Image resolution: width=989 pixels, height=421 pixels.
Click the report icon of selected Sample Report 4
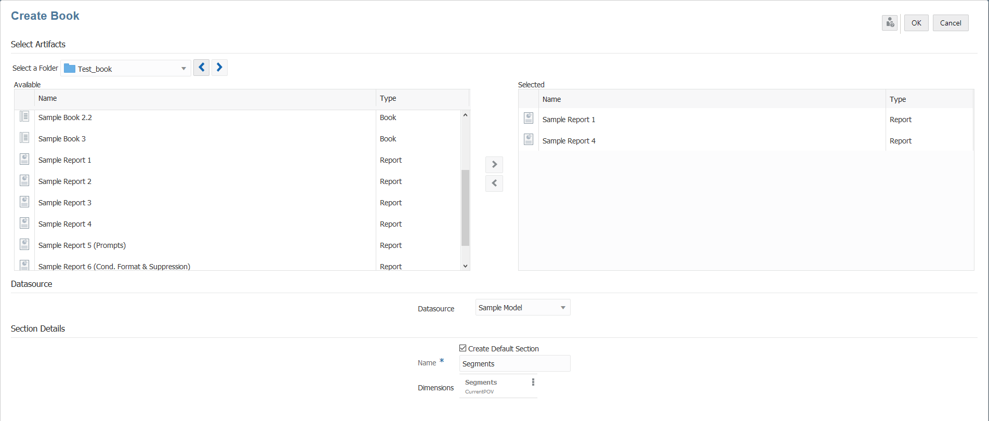[529, 139]
